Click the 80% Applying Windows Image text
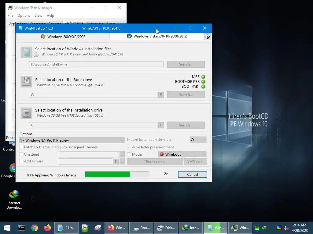 51,175
